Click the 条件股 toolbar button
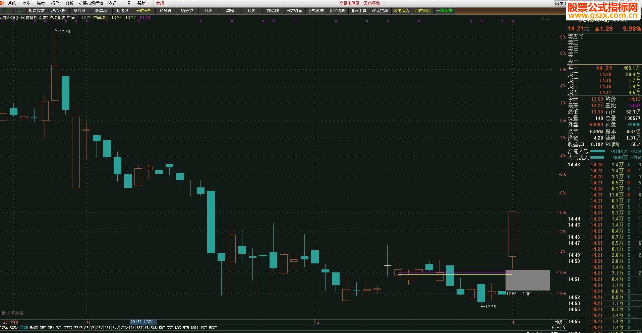642x333 pixels. (79, 11)
